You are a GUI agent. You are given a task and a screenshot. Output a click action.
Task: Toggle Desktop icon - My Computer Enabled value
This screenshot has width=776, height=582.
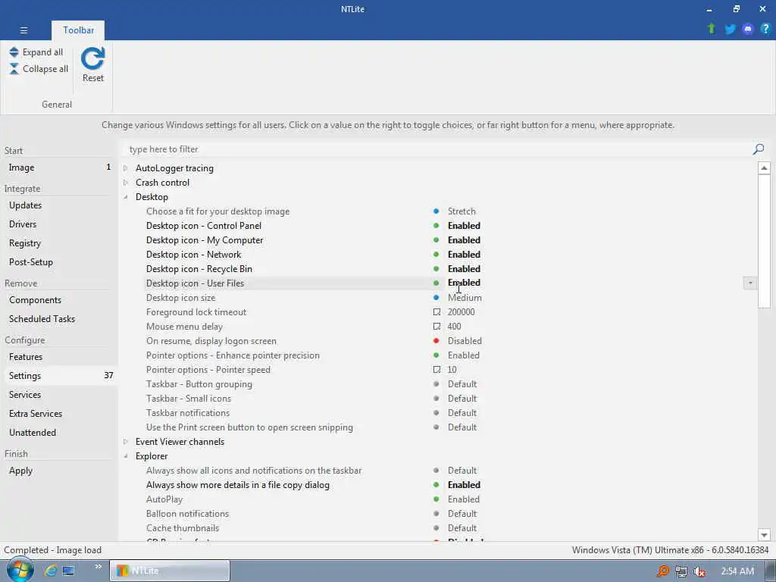[464, 240]
